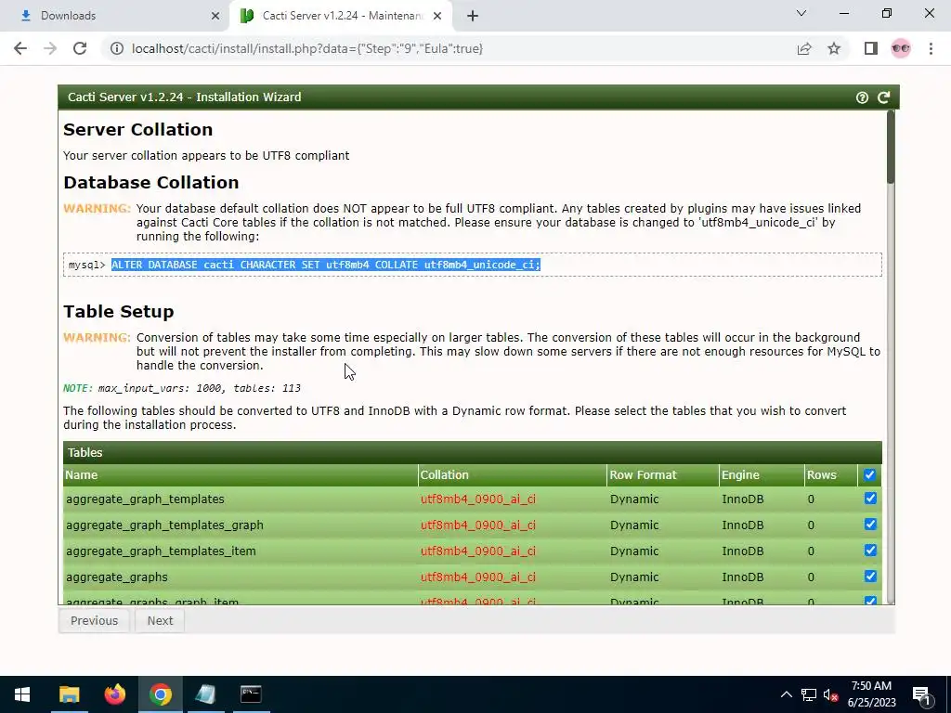
Task: Click the collation value for aggregate_graphs
Action: tap(478, 577)
